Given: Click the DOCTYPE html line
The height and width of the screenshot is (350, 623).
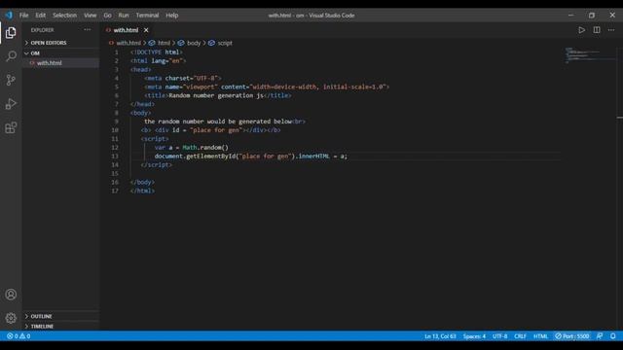Looking at the screenshot, I should (x=157, y=52).
